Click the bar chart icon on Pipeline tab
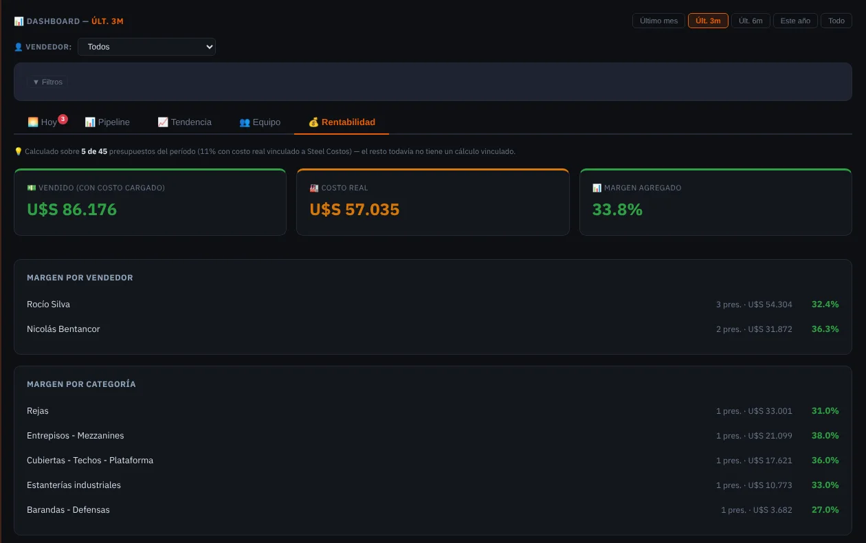 coord(90,122)
